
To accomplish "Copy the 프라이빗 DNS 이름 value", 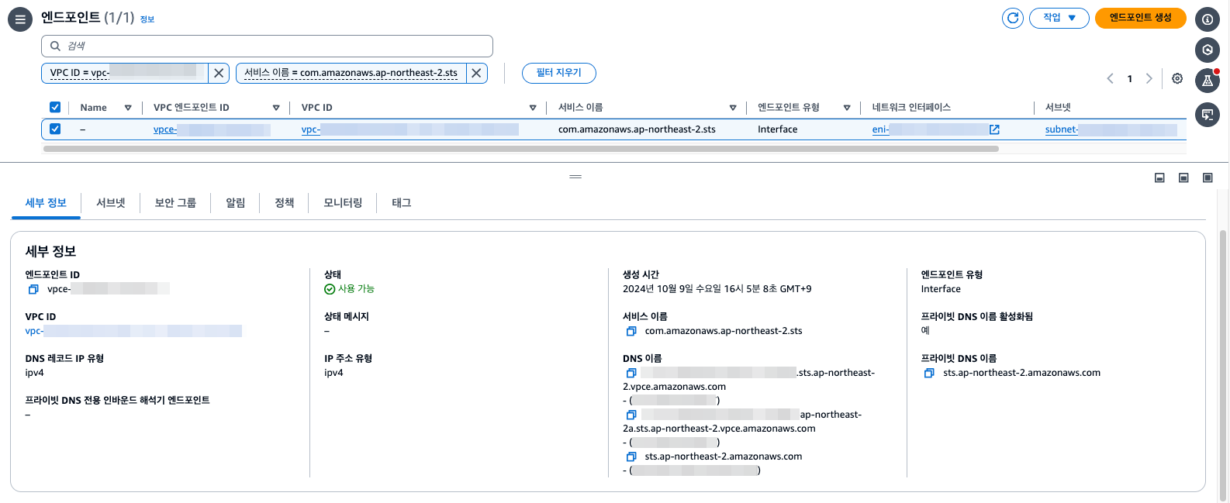I will pos(929,373).
